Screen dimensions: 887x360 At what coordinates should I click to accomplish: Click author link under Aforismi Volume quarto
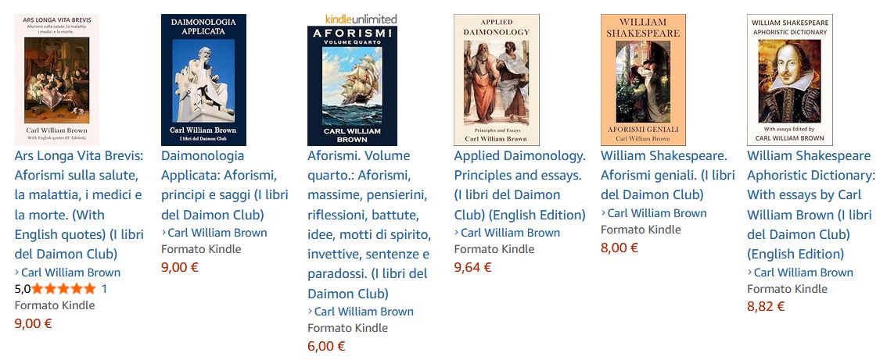(364, 312)
